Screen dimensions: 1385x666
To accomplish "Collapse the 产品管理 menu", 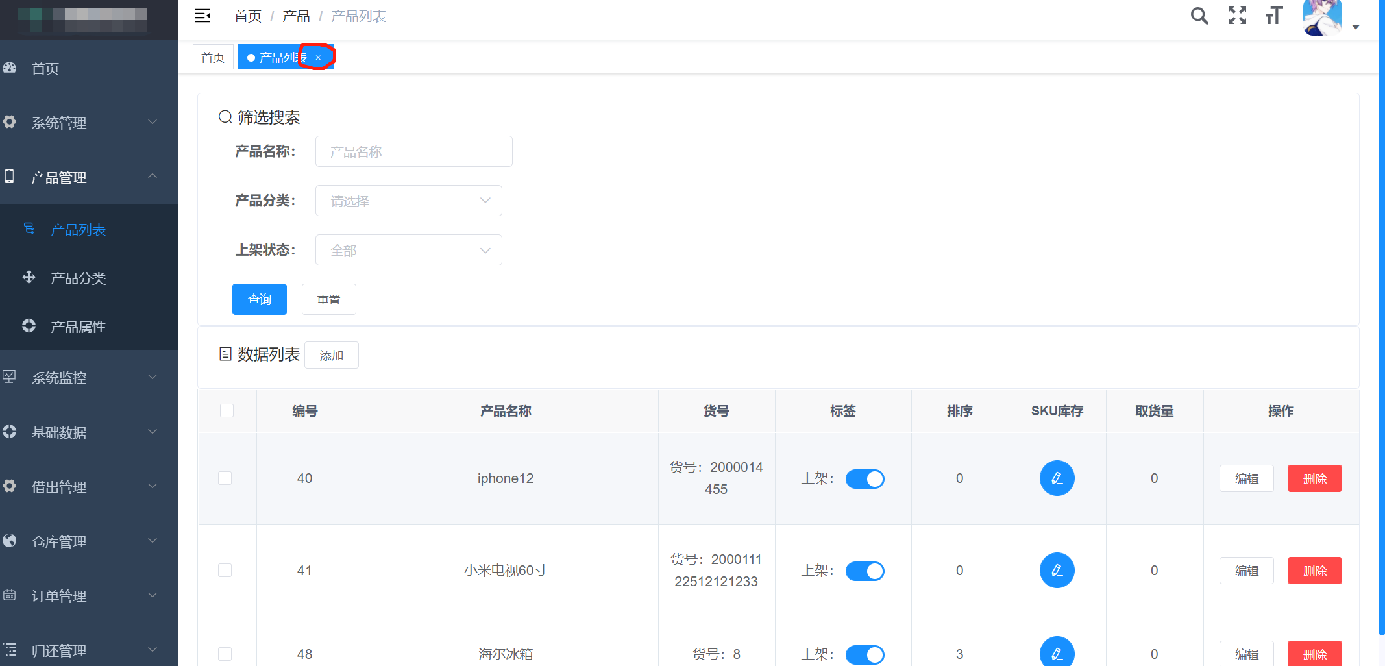I will point(89,177).
